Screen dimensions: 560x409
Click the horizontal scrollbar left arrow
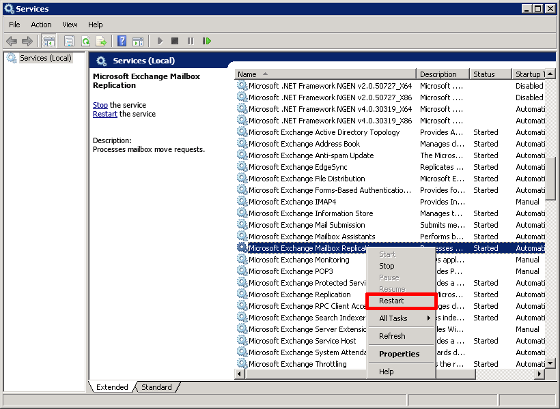(x=240, y=374)
